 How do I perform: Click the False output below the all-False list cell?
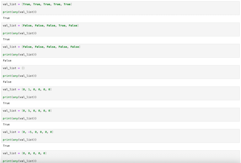[7, 61]
